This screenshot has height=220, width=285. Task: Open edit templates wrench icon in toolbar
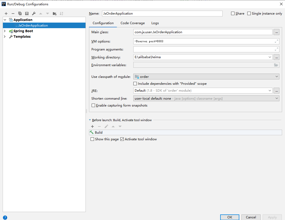pos(34,14)
